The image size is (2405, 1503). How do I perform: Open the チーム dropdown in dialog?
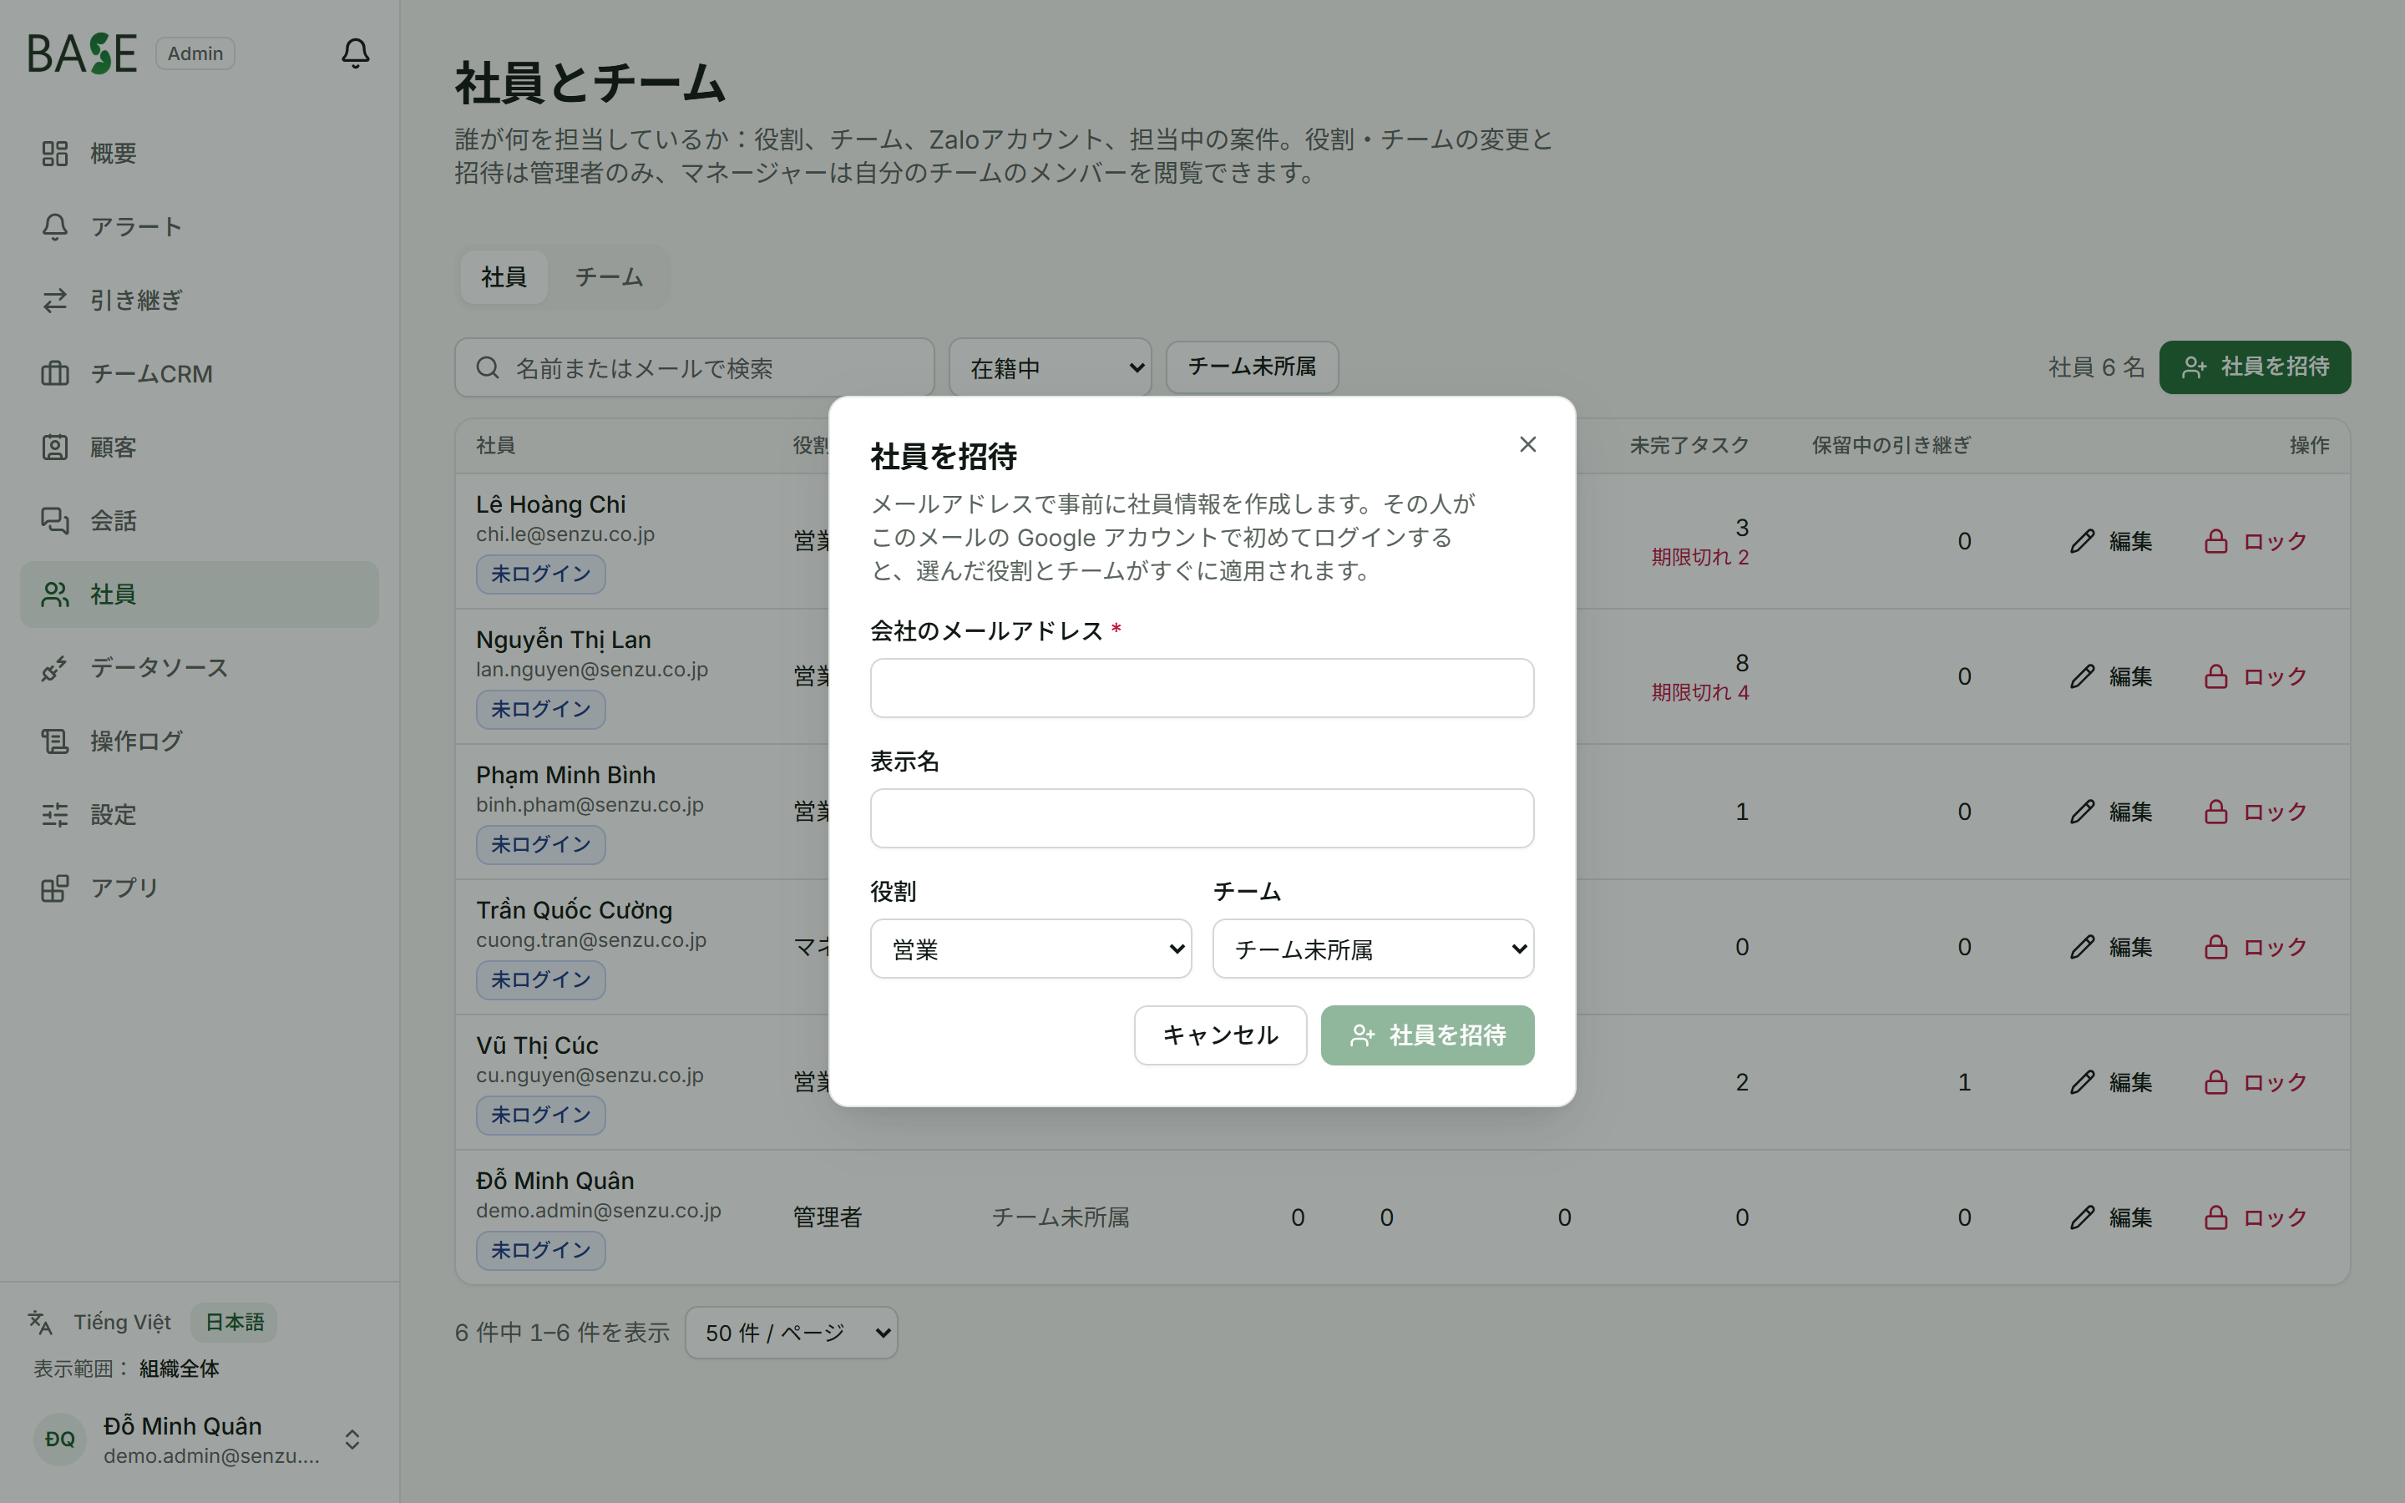pyautogui.click(x=1373, y=949)
